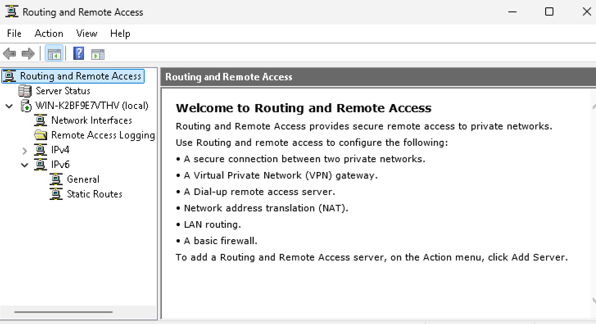Screen dimensions: 596x324
Task: Expand the IPv4 tree node
Action: pyautogui.click(x=25, y=150)
